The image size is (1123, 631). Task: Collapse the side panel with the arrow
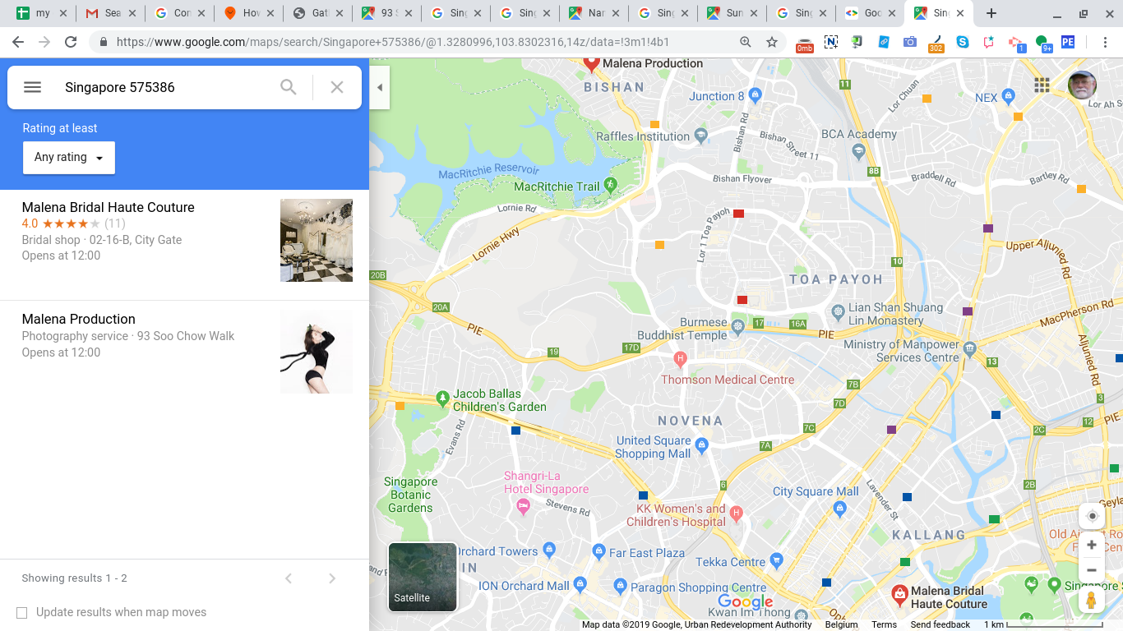tap(380, 87)
